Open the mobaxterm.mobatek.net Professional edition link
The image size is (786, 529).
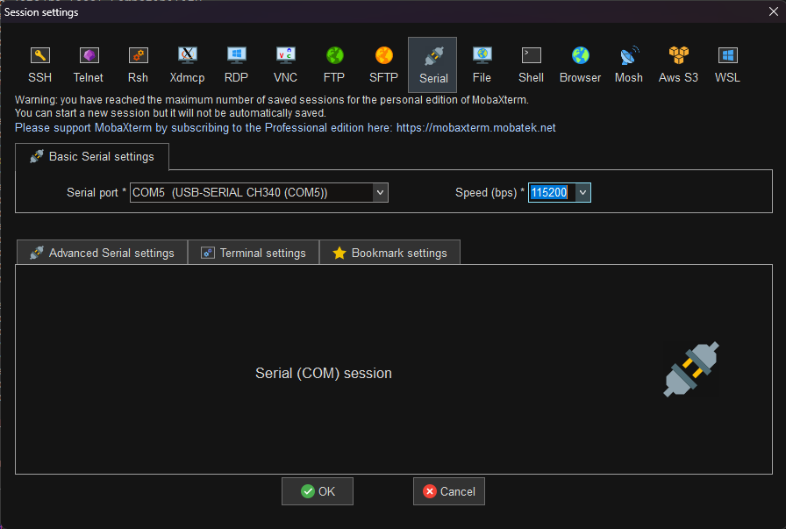coord(475,128)
